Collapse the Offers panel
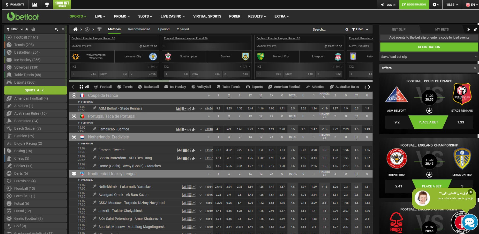479x234 pixels. pos(475,68)
